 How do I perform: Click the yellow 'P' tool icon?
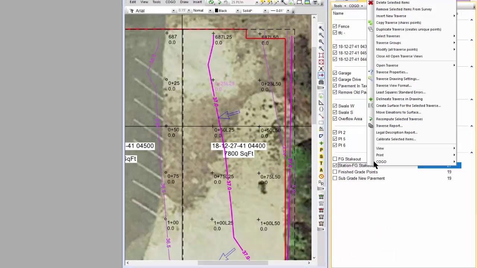321,150
